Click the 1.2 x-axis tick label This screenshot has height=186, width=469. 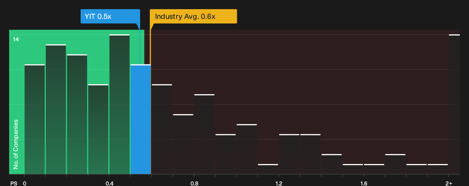point(279,183)
